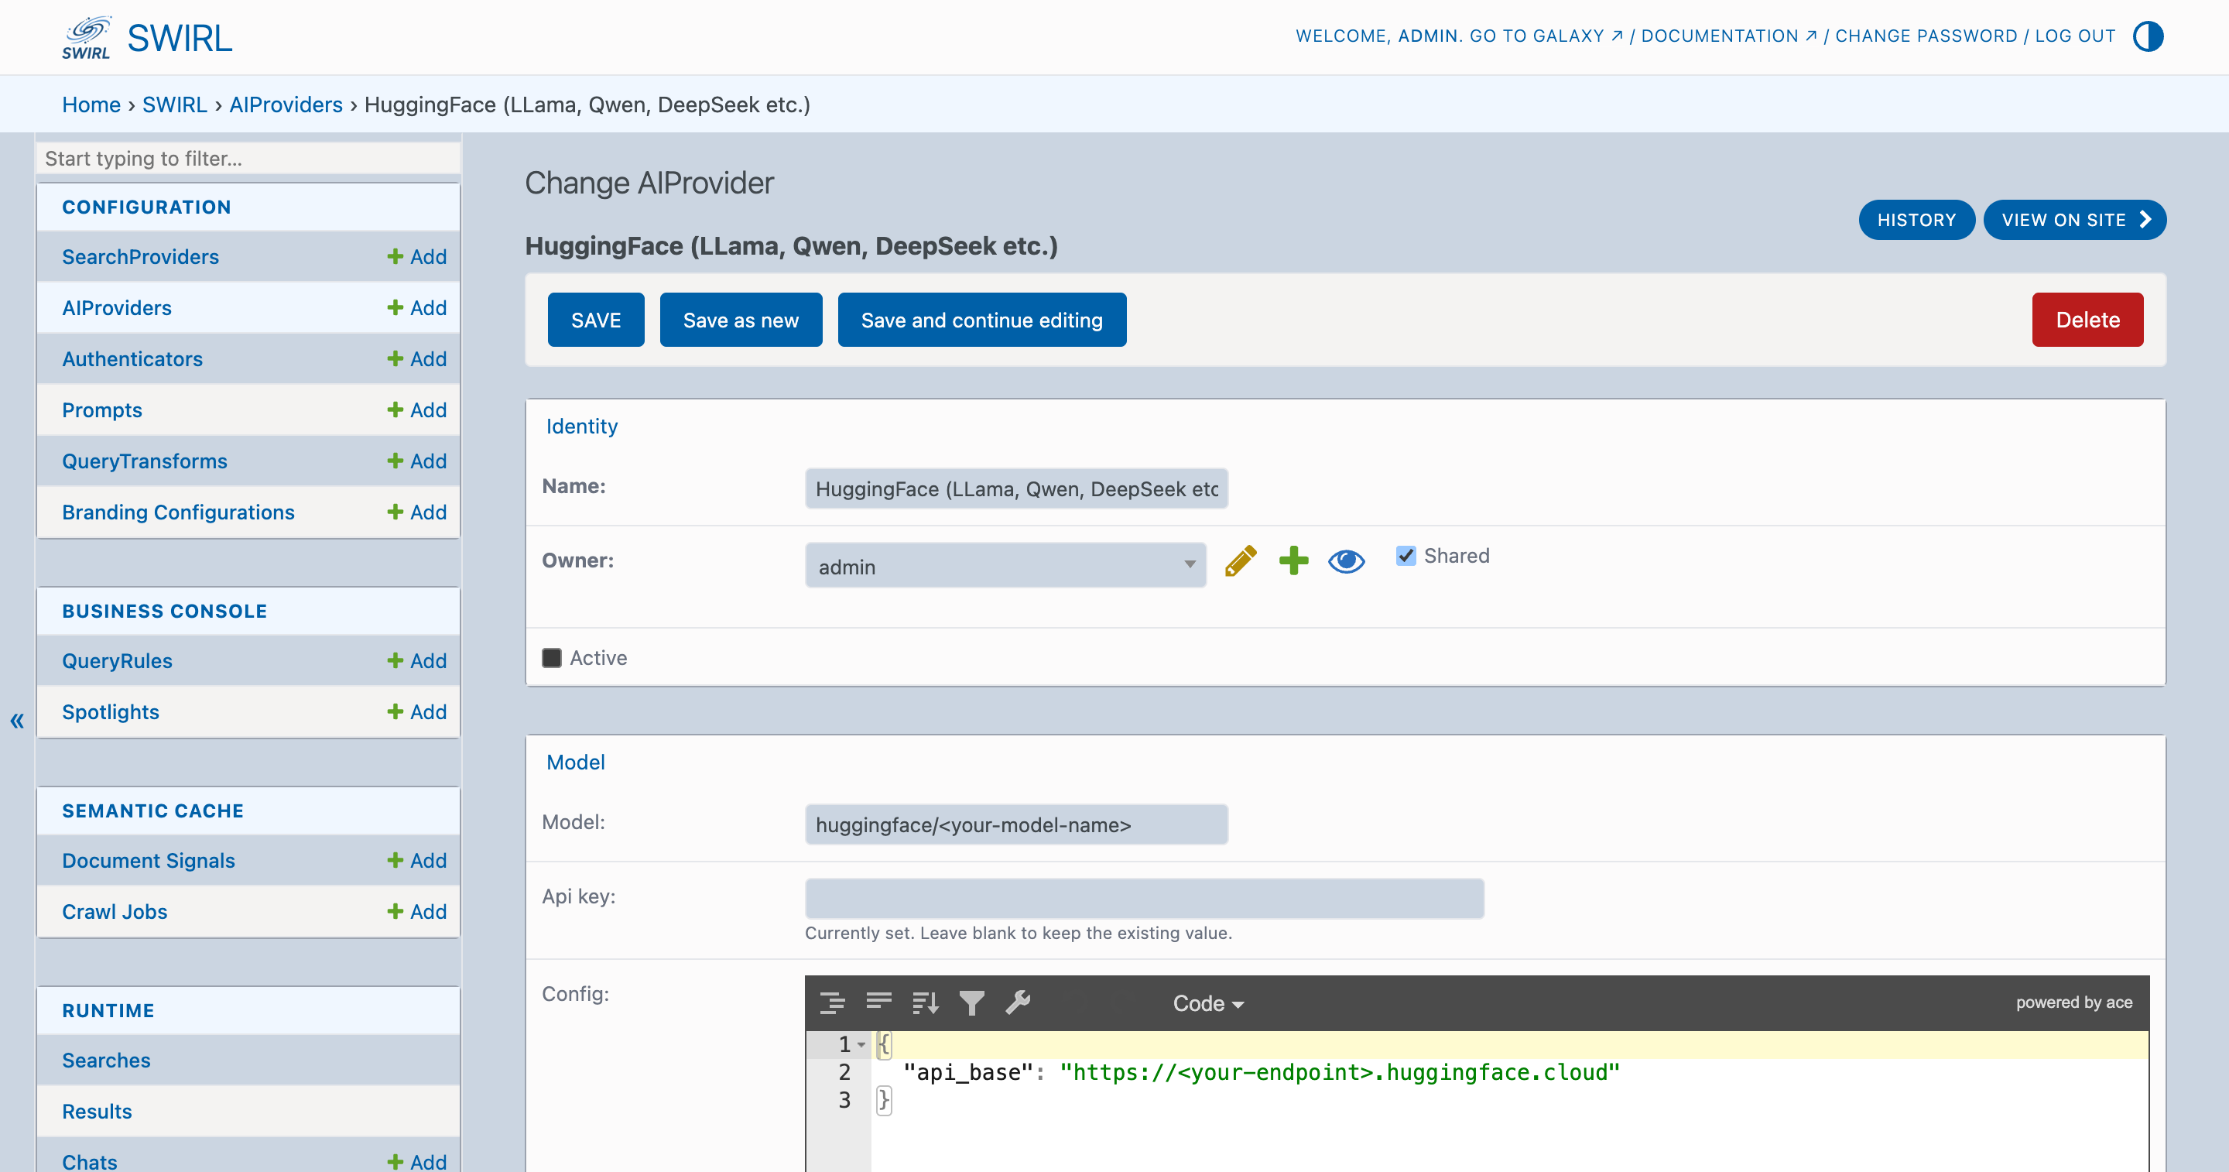Open GO TO GALAXY link
Viewport: 2229px width, 1172px height.
[1546, 36]
